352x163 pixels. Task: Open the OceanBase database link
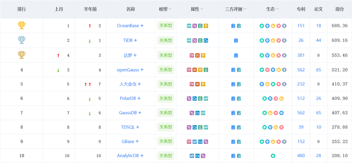(128, 26)
